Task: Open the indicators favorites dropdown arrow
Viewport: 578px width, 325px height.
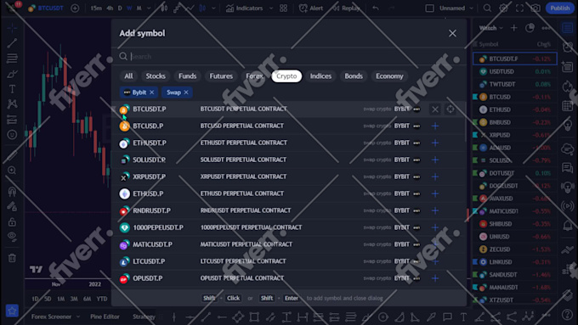Action: pyautogui.click(x=271, y=8)
